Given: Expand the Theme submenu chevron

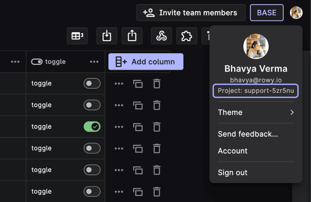Looking at the screenshot, I should 292,112.
